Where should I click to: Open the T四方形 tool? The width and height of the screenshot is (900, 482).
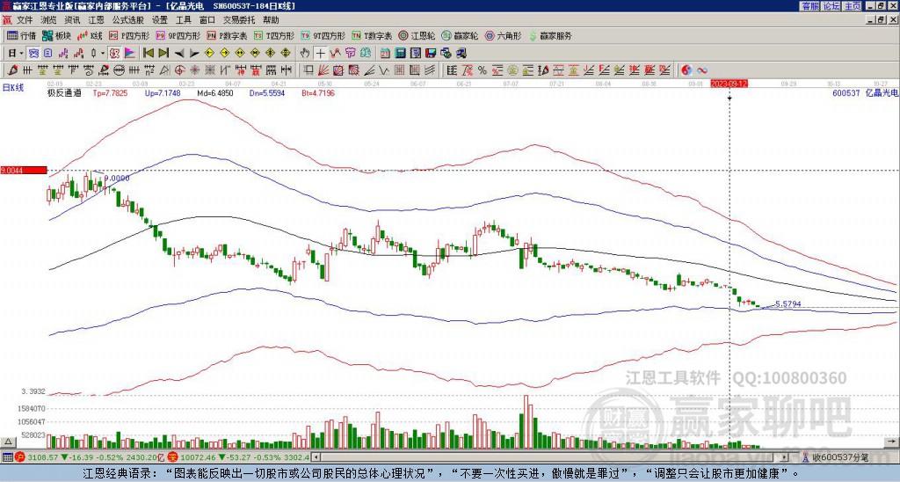(274, 35)
